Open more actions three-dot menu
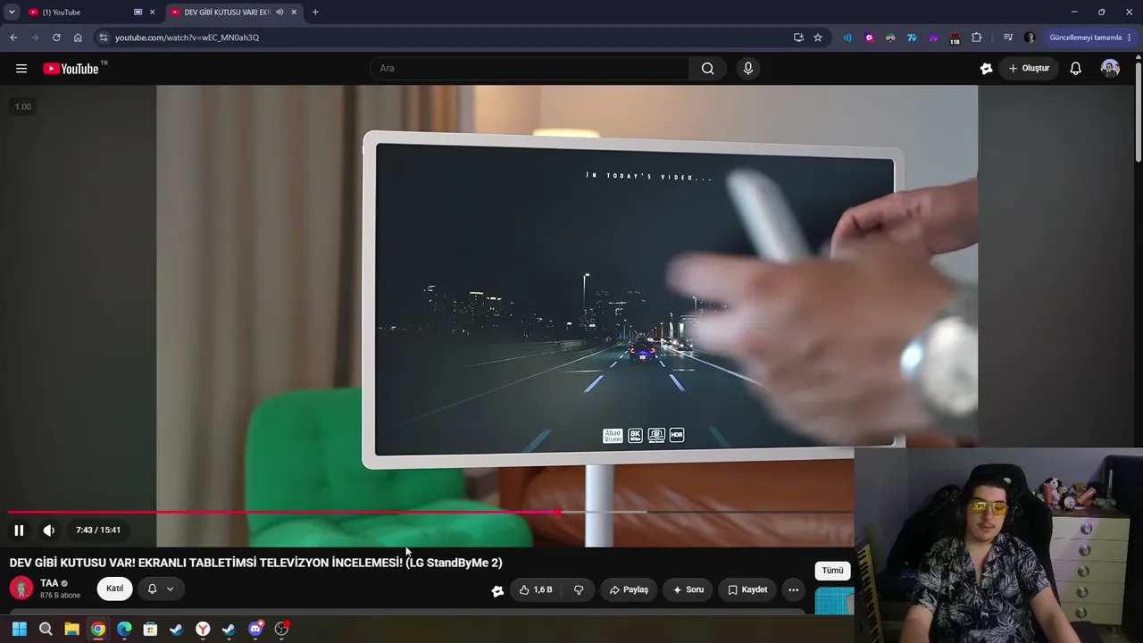This screenshot has height=643, width=1143. (793, 589)
